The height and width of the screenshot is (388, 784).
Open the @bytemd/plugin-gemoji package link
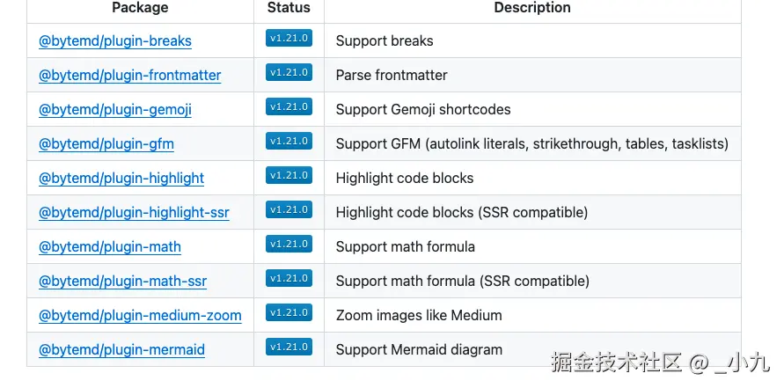click(x=115, y=110)
